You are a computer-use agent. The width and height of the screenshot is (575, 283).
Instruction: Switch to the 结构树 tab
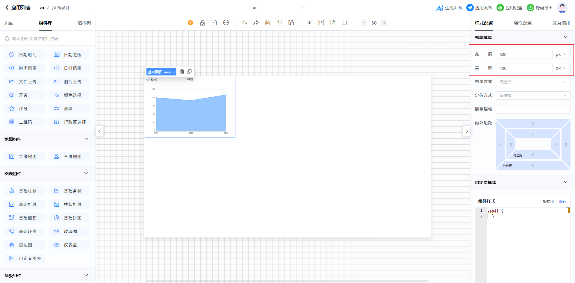pyautogui.click(x=84, y=23)
